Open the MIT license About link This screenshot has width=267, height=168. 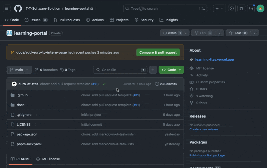click(x=205, y=68)
